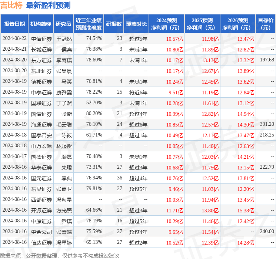
Task: Click the 中泰证券 institution cell
Action: [41, 92]
